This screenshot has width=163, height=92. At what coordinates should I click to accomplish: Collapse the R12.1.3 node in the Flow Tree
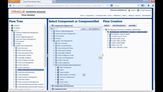point(10,30)
